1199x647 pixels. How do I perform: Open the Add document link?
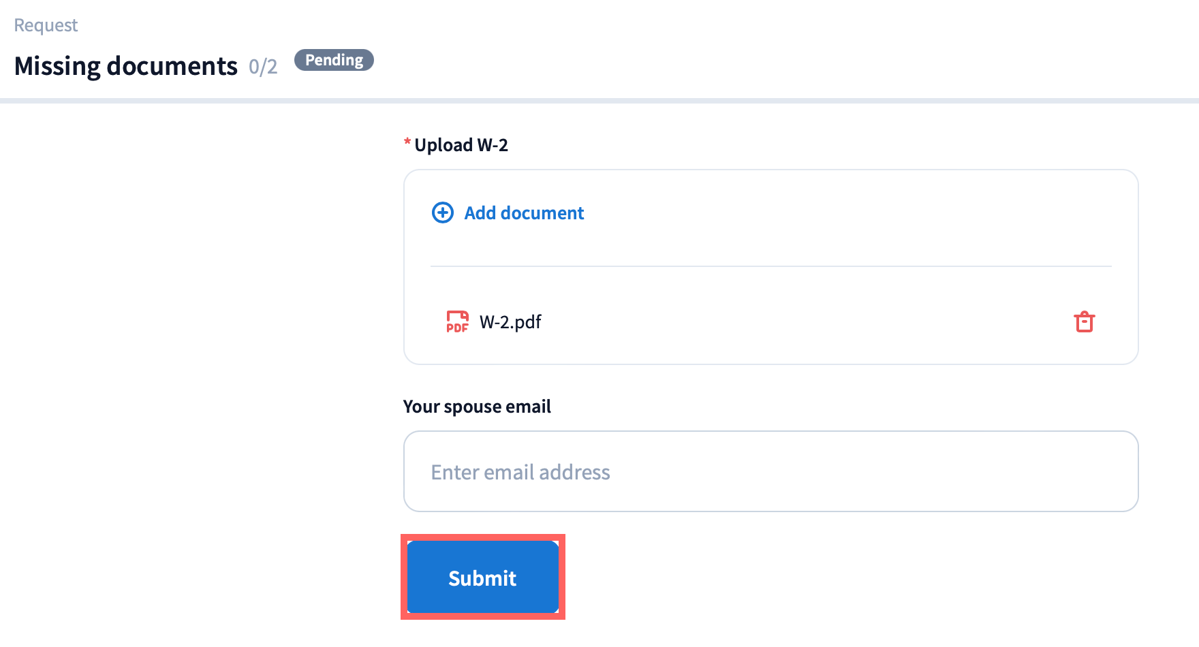pos(523,213)
